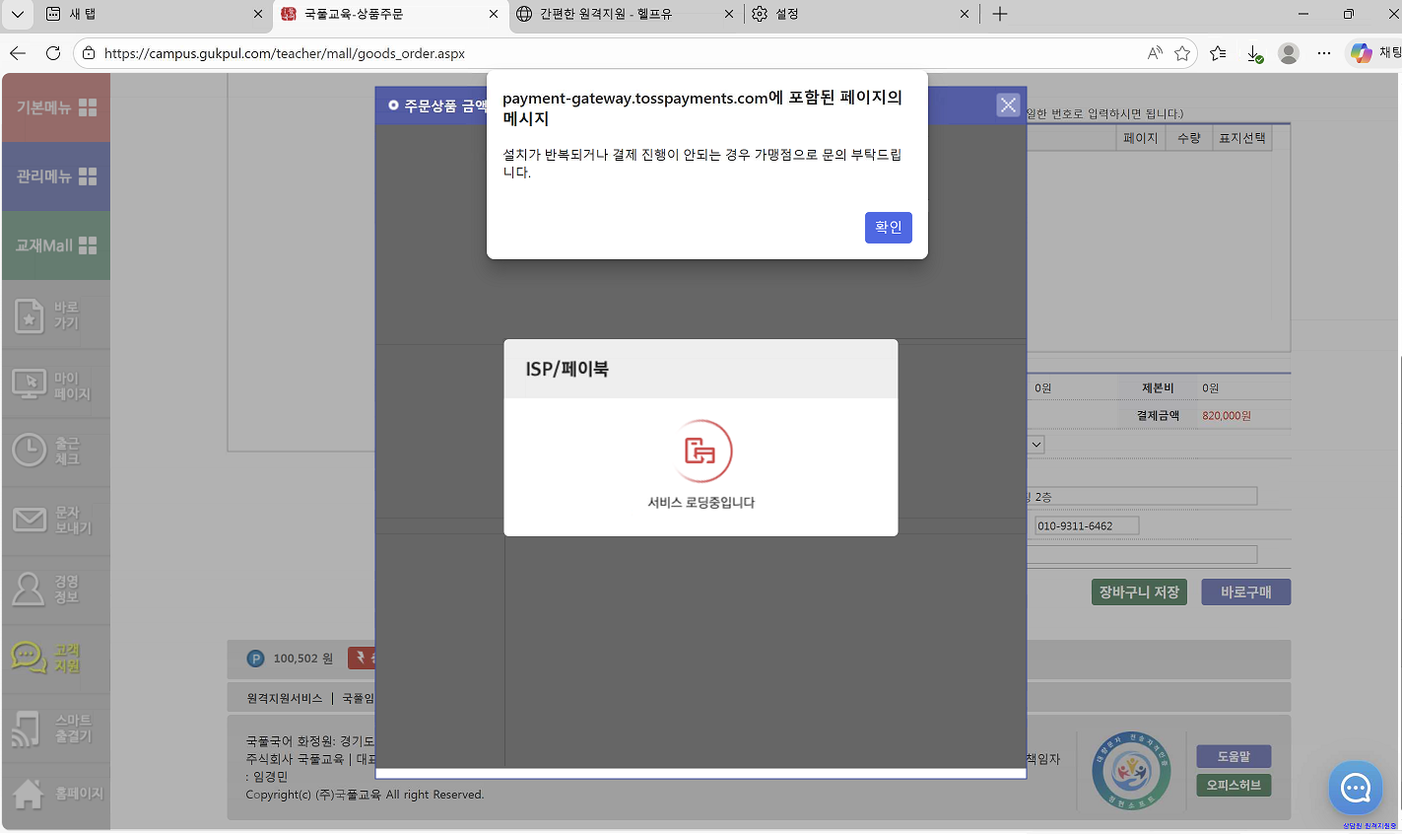Click the ISP/페이북 loading card icon

(701, 452)
